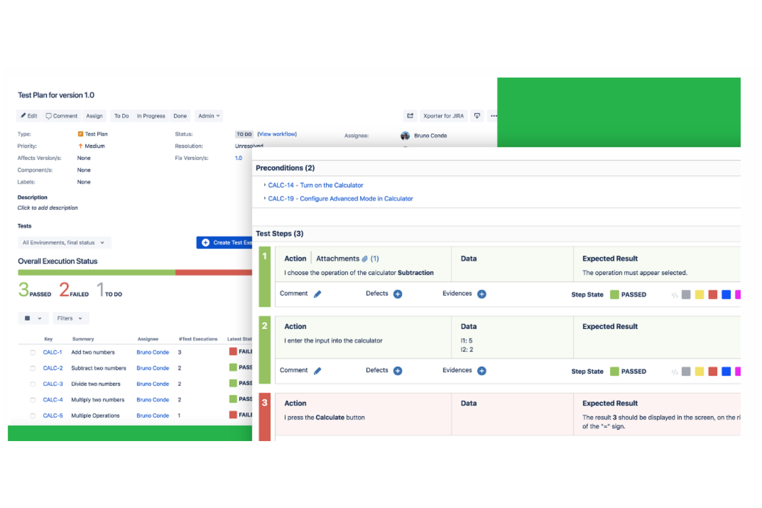Add evidence using the plus icon in step 1
Image resolution: width=762 pixels, height=508 pixels.
click(481, 293)
